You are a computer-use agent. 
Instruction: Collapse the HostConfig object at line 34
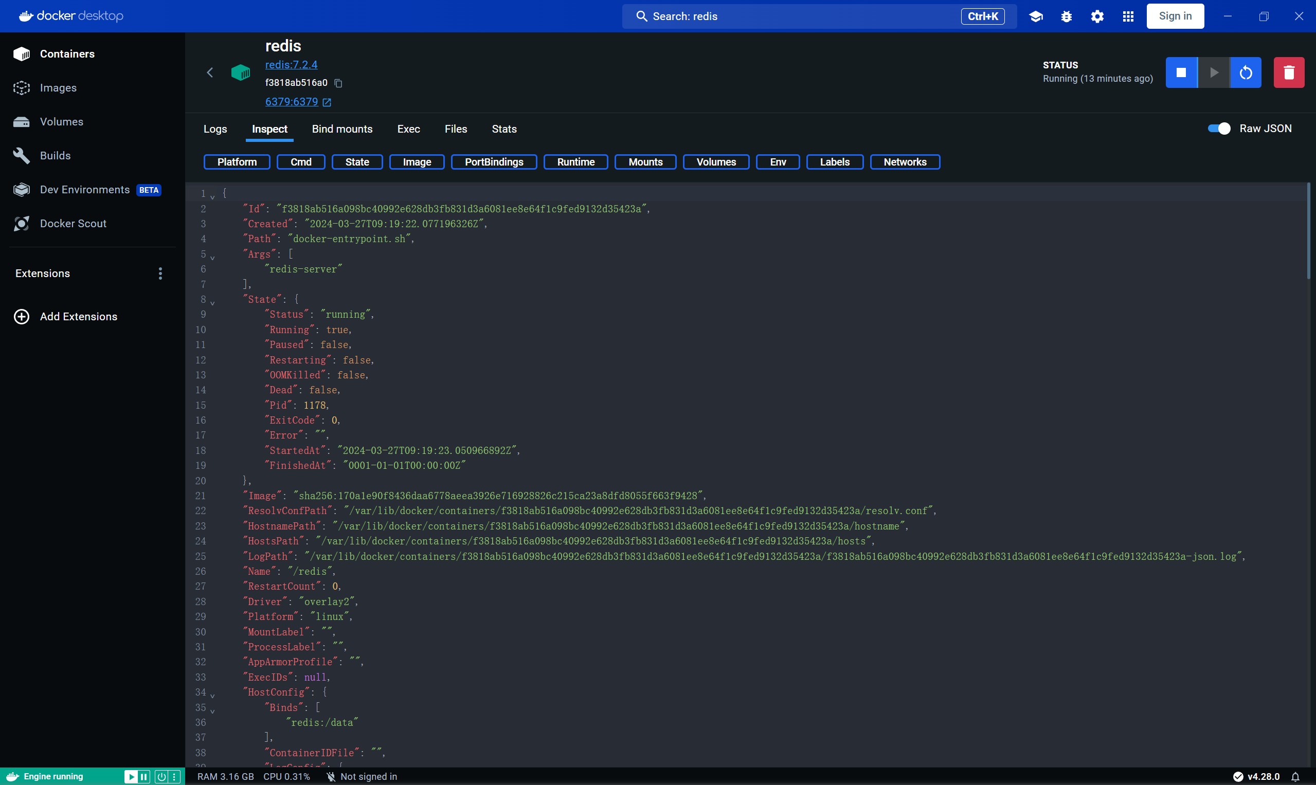[x=212, y=695]
